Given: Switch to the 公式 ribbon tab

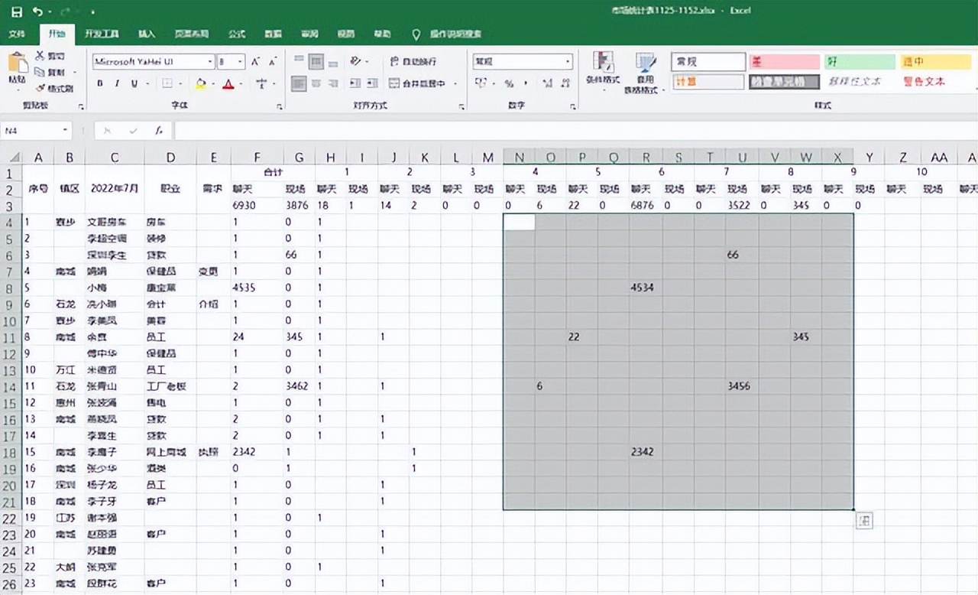Looking at the screenshot, I should coord(237,34).
